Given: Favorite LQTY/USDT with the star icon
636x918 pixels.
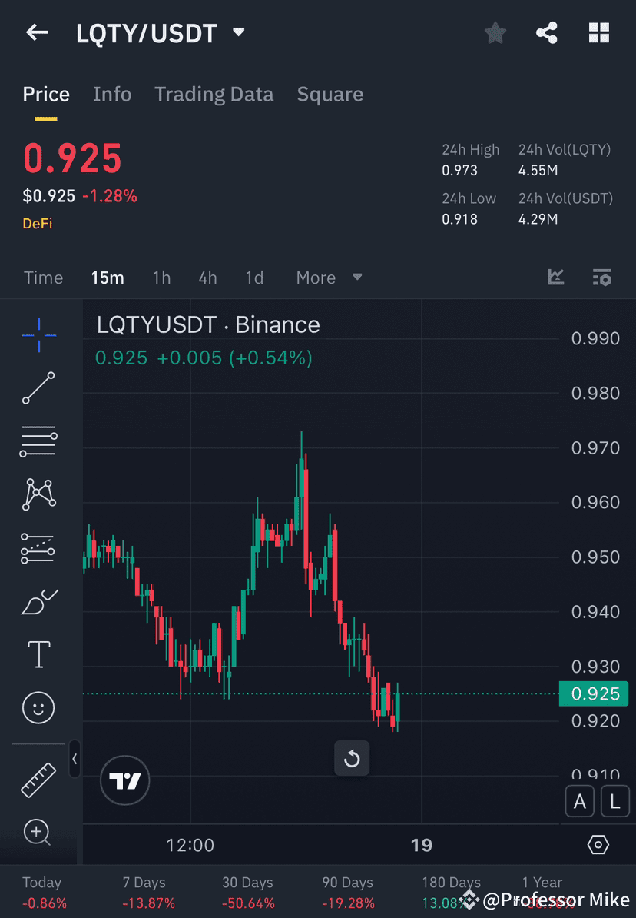Looking at the screenshot, I should pyautogui.click(x=495, y=32).
